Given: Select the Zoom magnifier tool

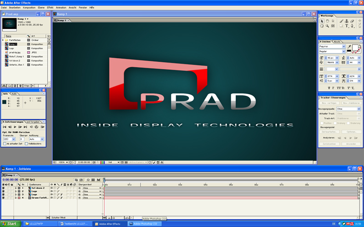Looking at the screenshot, I should 327,26.
